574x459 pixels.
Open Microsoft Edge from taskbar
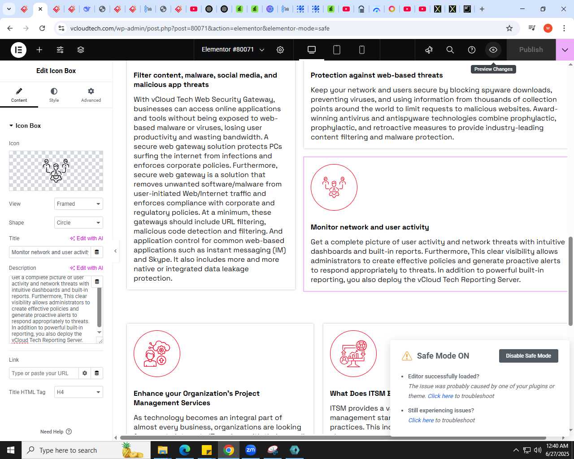[x=185, y=450]
